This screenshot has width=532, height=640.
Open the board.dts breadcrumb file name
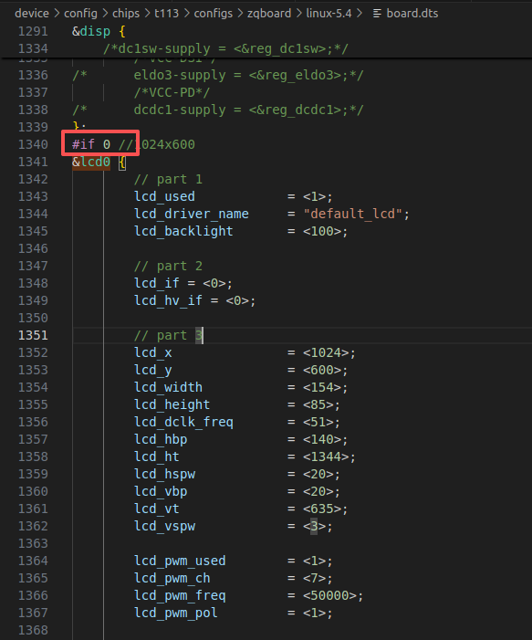pos(412,14)
